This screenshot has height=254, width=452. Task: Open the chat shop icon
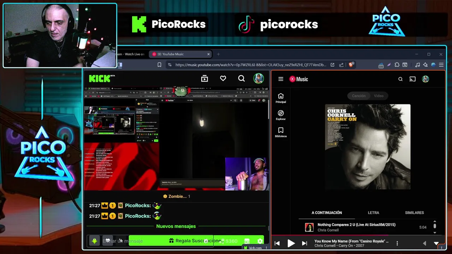tap(247, 241)
